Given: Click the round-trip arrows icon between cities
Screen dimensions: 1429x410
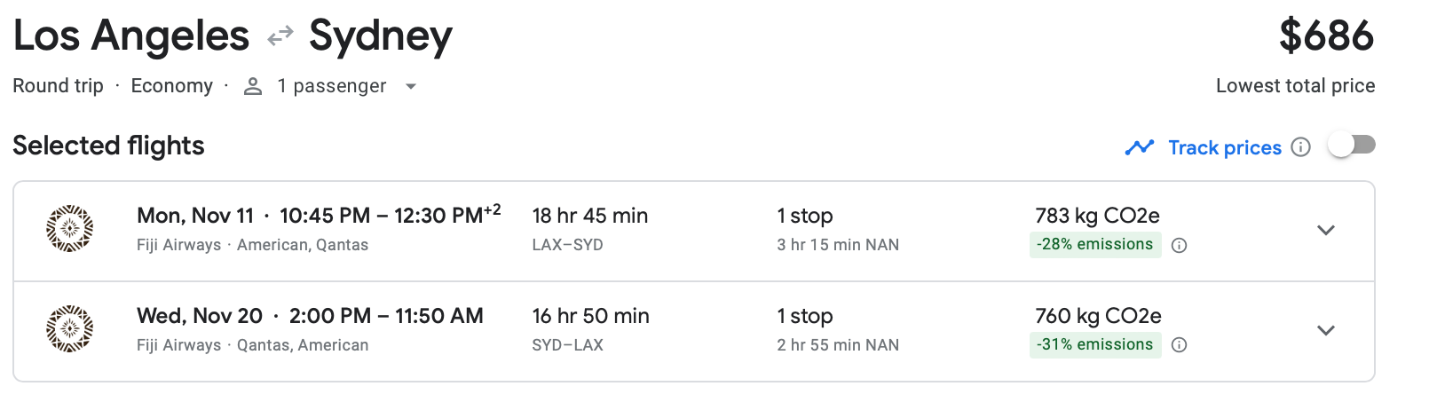Looking at the screenshot, I should pos(280,36).
